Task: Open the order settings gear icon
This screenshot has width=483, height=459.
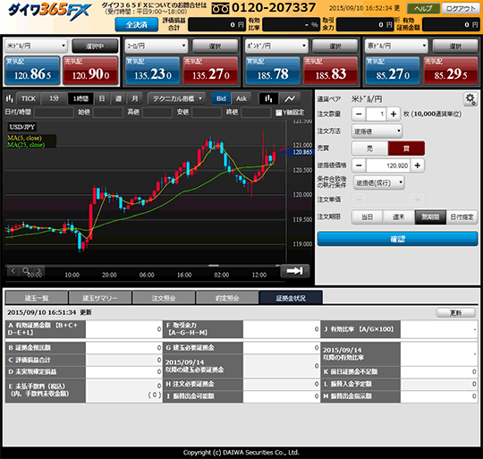Action: (x=470, y=99)
